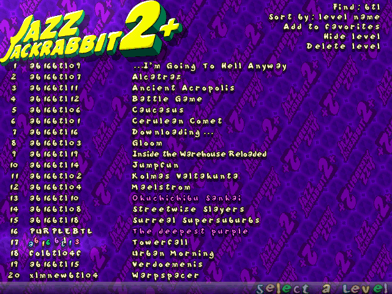The image size is (392, 294).
Task: Choose Hide level option
Action: [352, 37]
